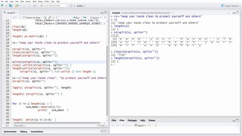Open the File menu

(2, 2)
